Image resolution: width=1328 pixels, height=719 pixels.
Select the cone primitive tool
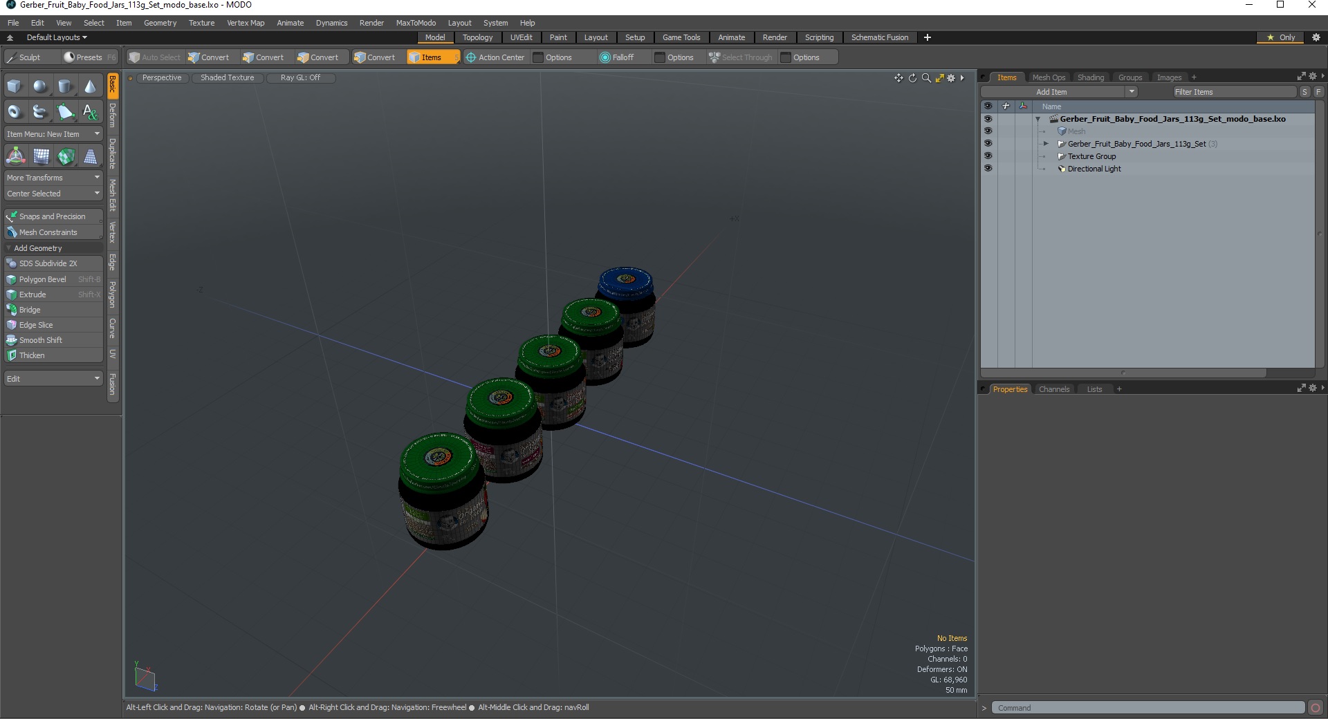pos(90,86)
